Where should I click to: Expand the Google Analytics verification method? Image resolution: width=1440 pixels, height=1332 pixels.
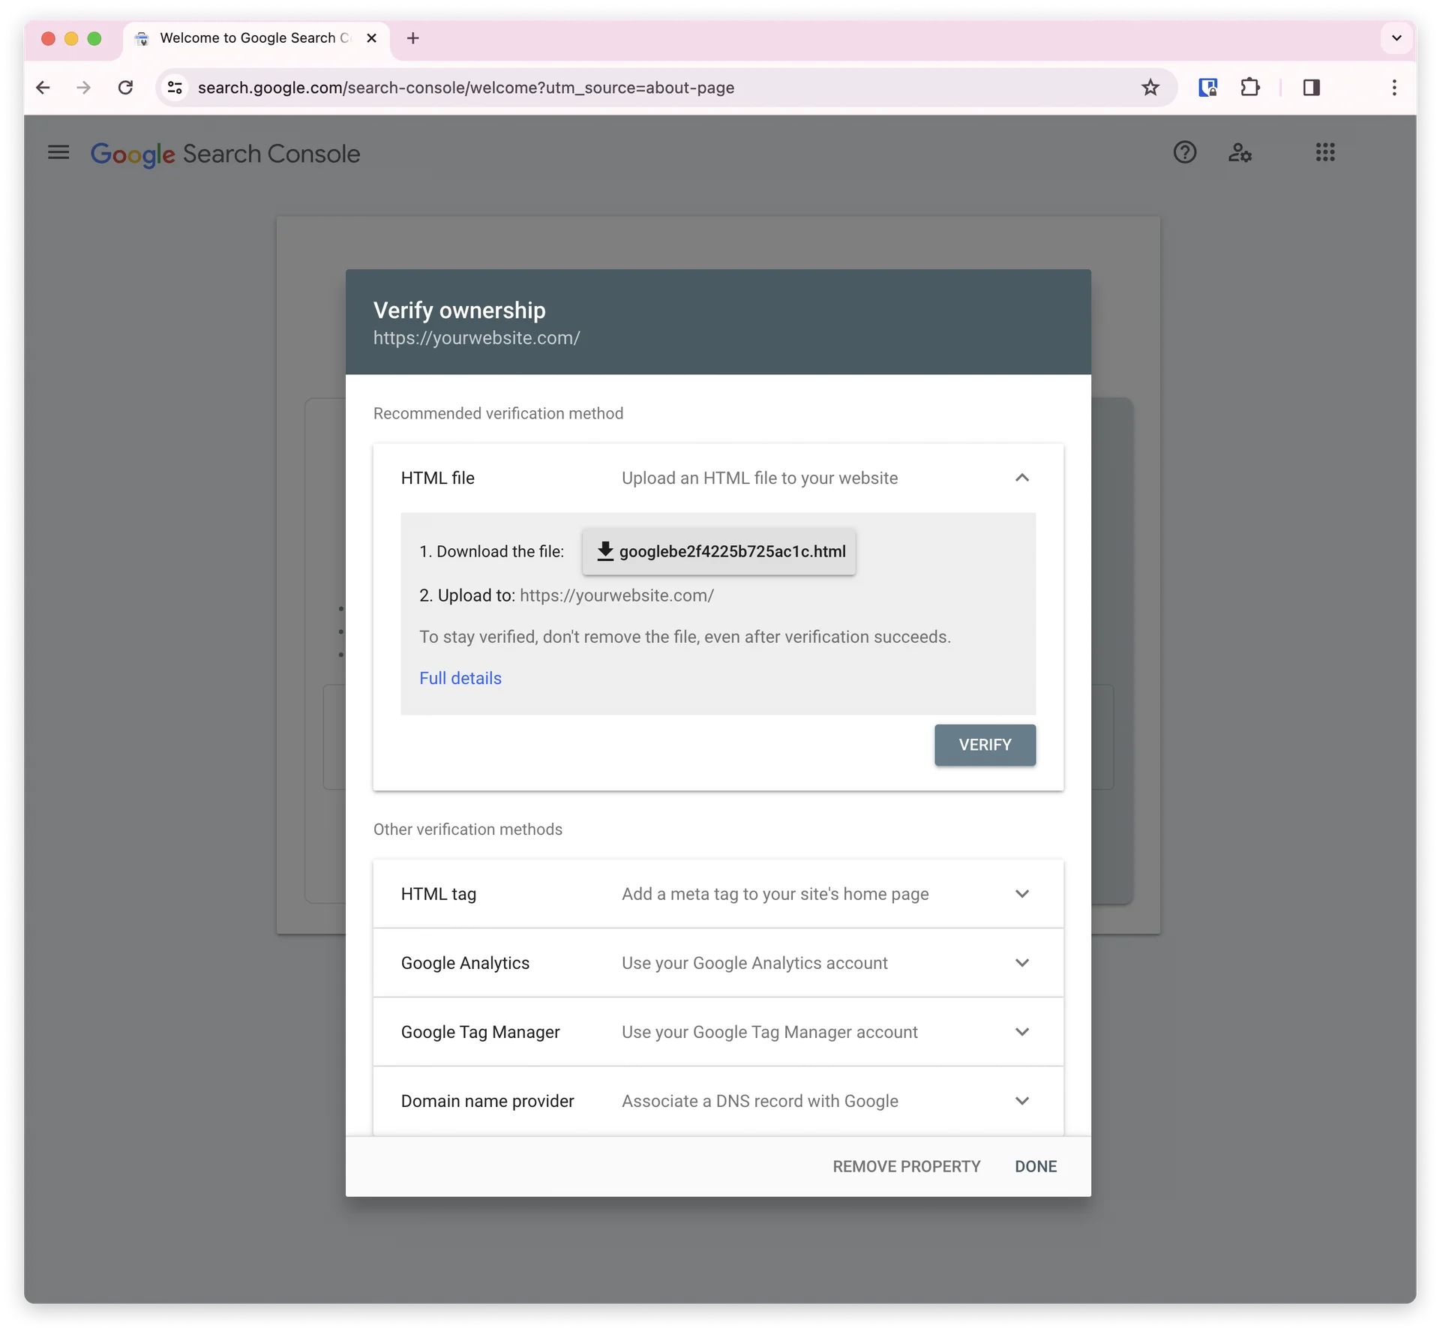[x=1022, y=963]
